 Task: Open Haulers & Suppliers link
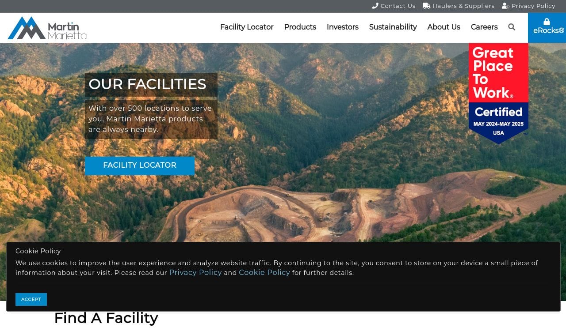[463, 6]
